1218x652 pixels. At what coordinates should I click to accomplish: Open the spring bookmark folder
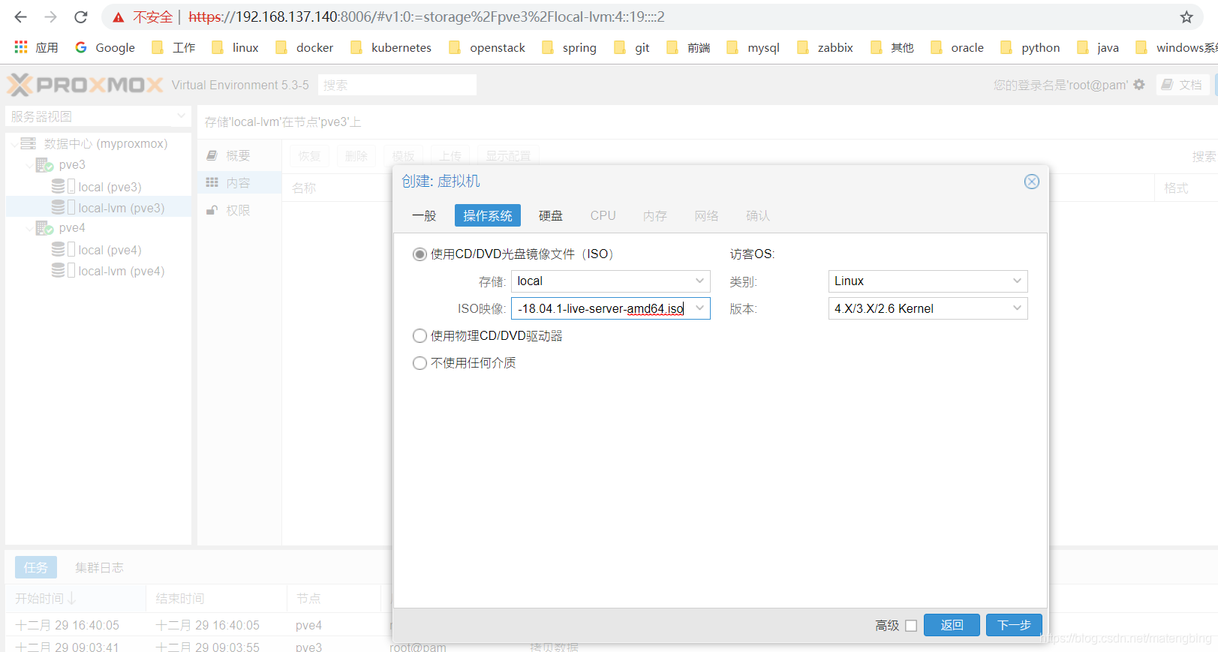[569, 47]
